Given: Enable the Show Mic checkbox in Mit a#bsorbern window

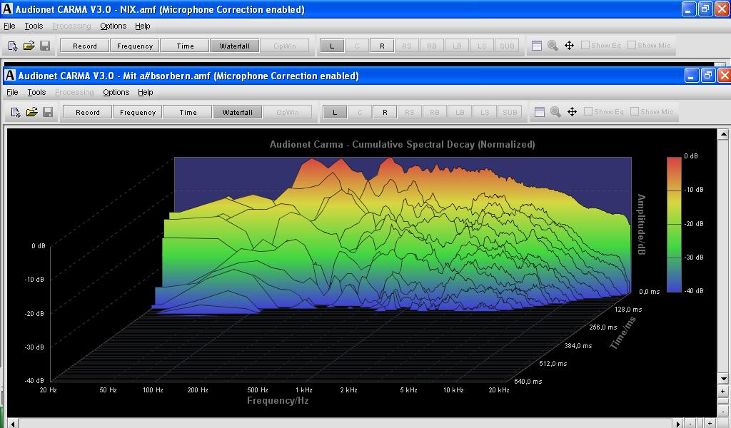Looking at the screenshot, I should click(635, 112).
